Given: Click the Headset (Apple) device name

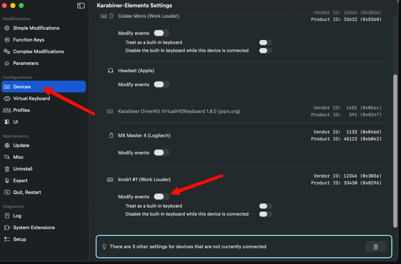Looking at the screenshot, I should point(136,71).
